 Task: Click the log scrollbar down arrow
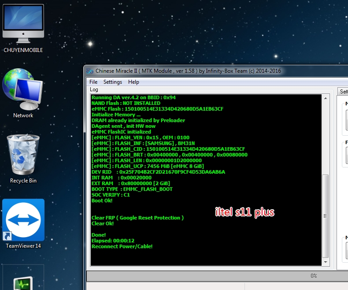tap(326, 262)
